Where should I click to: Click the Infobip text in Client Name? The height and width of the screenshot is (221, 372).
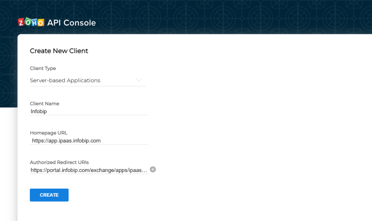pos(39,111)
